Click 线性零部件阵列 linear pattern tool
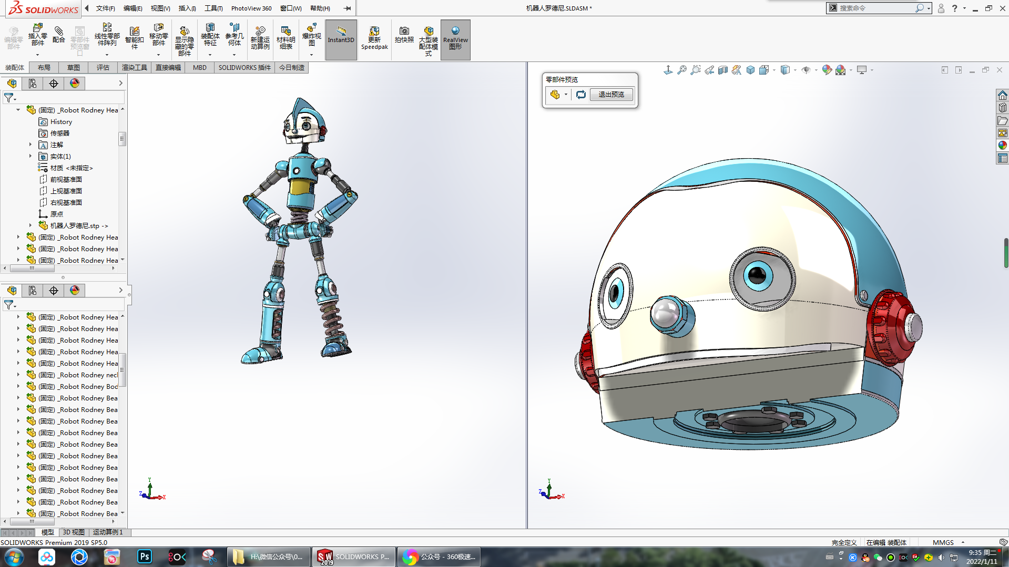The width and height of the screenshot is (1009, 567). (107, 36)
